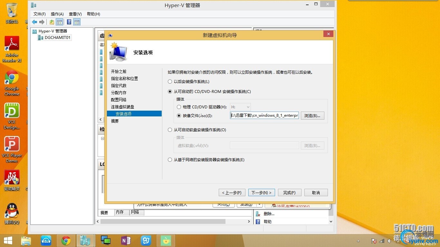Go to 指定名称和位置 wizard step
This screenshot has width=440, height=247.
[125, 78]
